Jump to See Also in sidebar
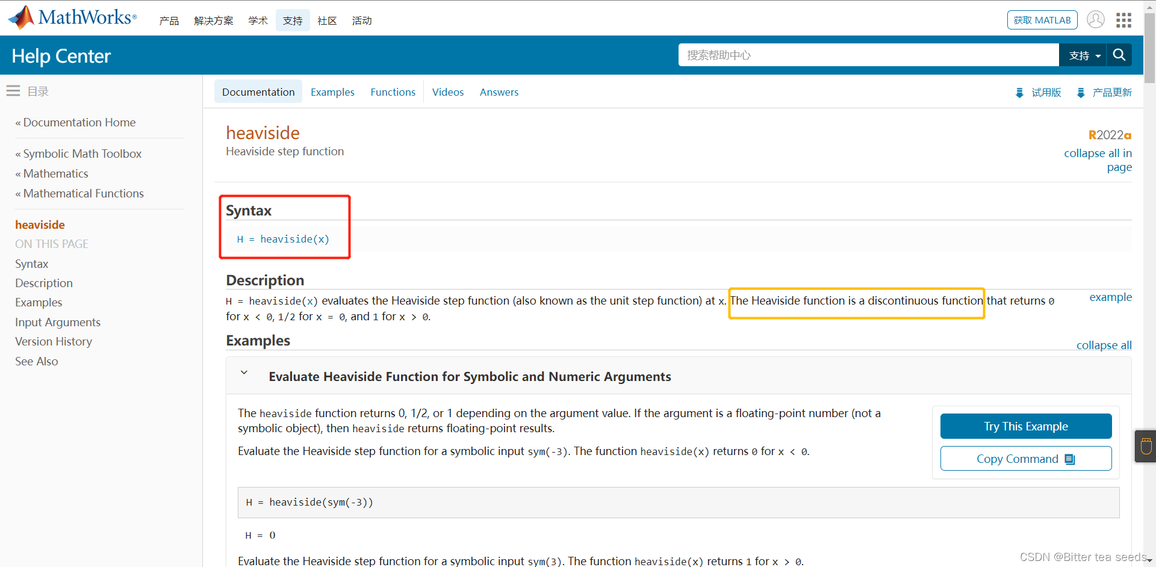 click(x=37, y=361)
